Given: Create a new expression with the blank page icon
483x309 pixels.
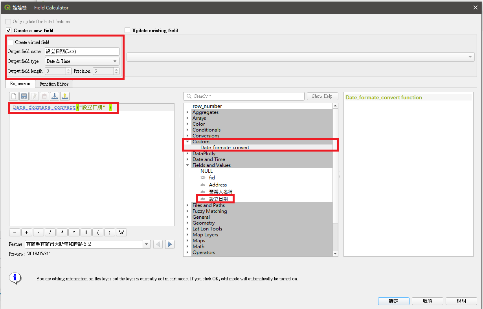Looking at the screenshot, I should (15, 96).
